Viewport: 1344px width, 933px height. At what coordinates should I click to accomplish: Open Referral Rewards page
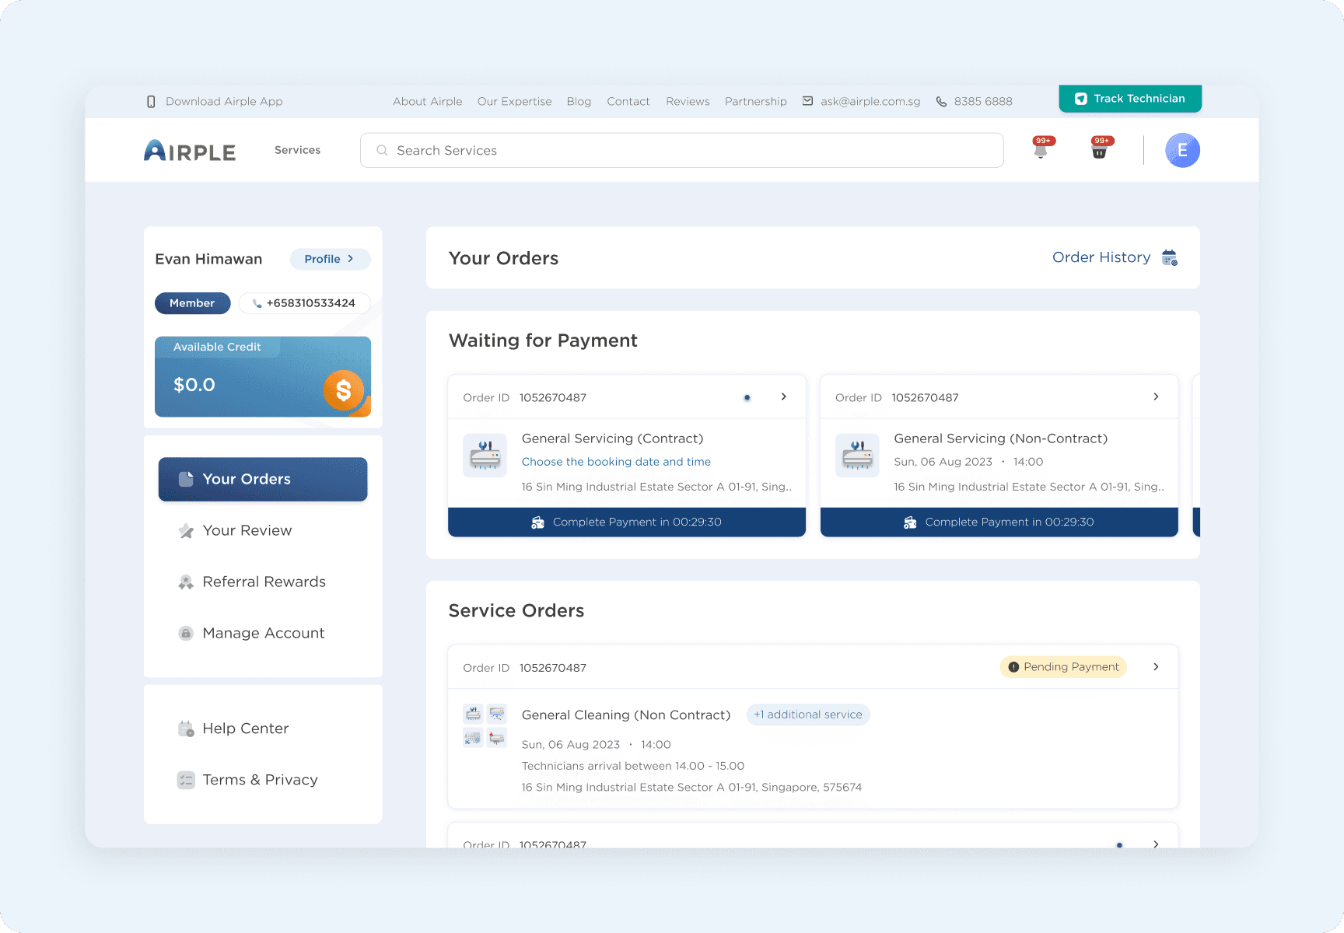[x=263, y=582]
